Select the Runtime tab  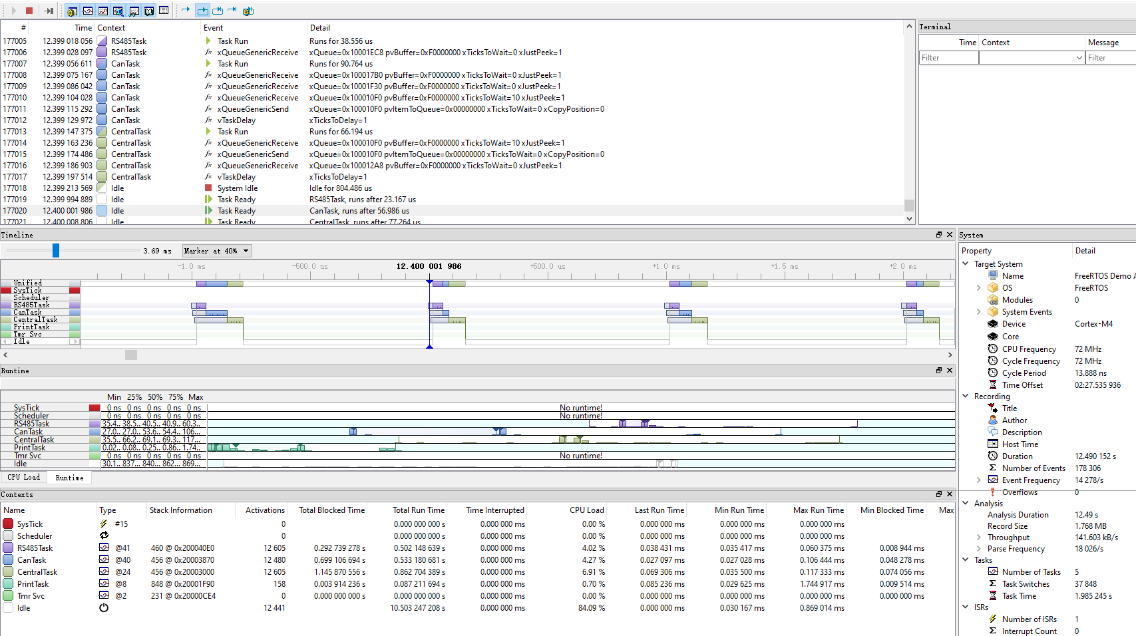(x=69, y=477)
